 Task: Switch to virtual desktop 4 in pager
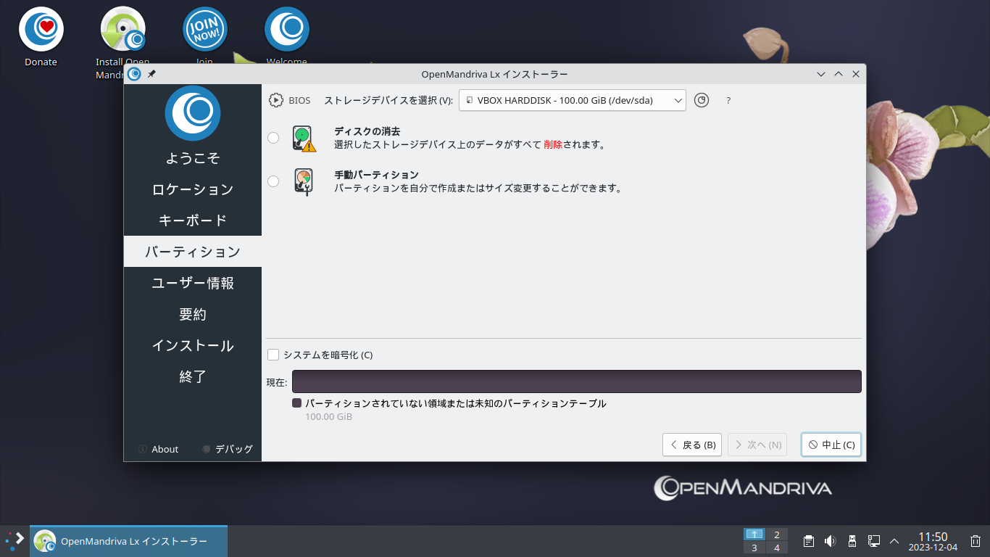pyautogui.click(x=777, y=548)
